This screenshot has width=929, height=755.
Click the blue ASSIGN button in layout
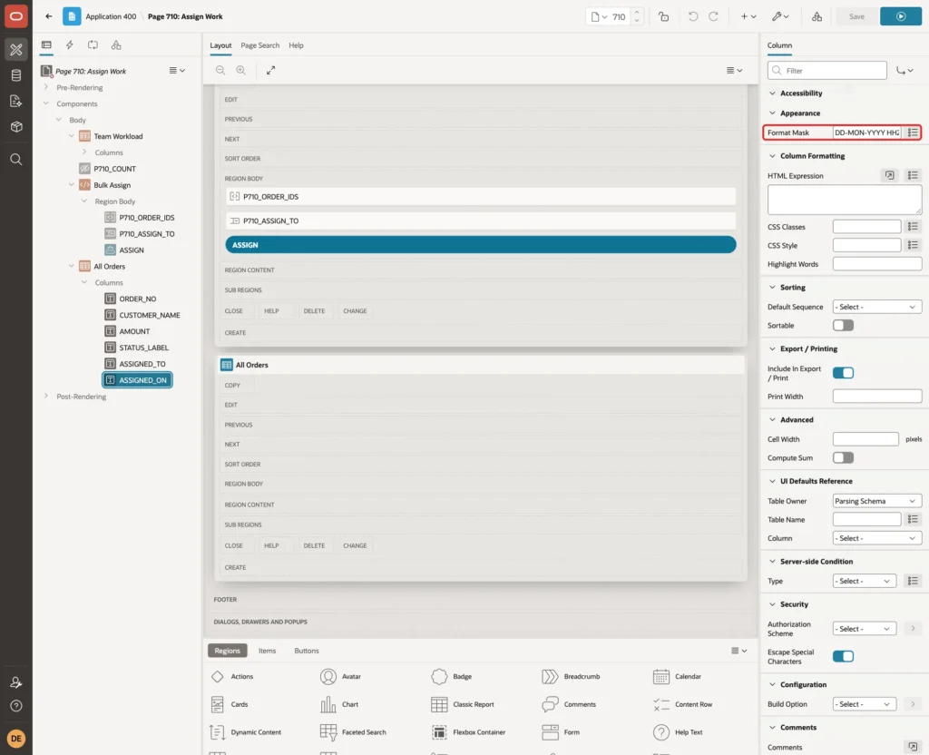coord(481,245)
